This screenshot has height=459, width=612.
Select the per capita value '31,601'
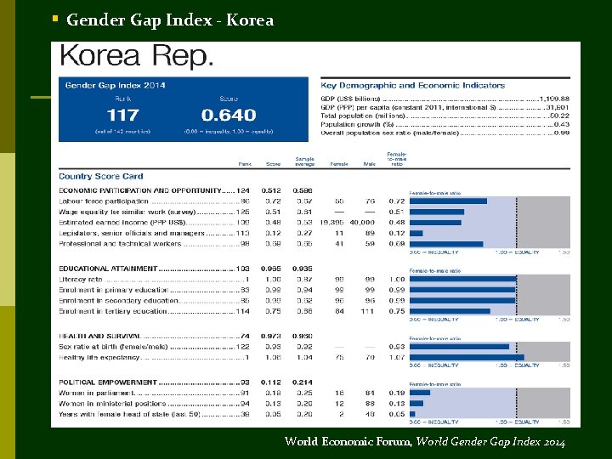pyautogui.click(x=558, y=107)
